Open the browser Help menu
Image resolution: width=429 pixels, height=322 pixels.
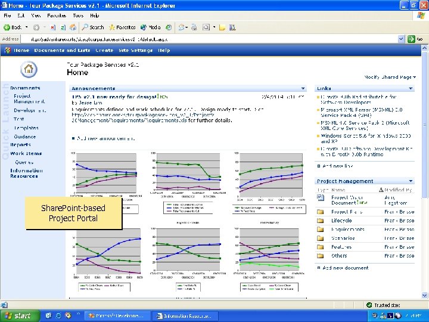point(95,16)
